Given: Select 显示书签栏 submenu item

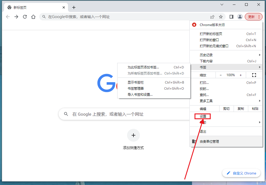Looking at the screenshot, I should pos(154,82).
